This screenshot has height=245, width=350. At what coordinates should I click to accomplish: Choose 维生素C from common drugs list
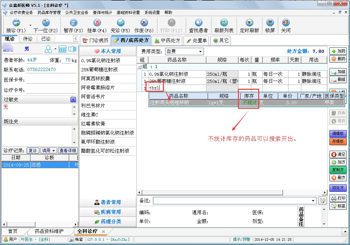click(x=108, y=115)
